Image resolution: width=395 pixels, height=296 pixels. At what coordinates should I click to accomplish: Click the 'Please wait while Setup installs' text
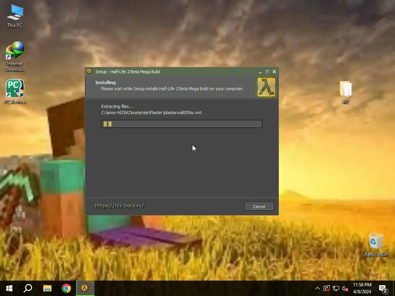click(x=172, y=89)
